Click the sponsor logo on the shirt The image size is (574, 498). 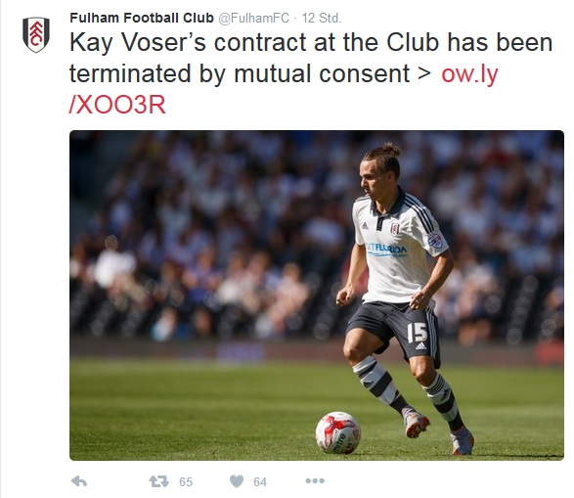click(387, 250)
